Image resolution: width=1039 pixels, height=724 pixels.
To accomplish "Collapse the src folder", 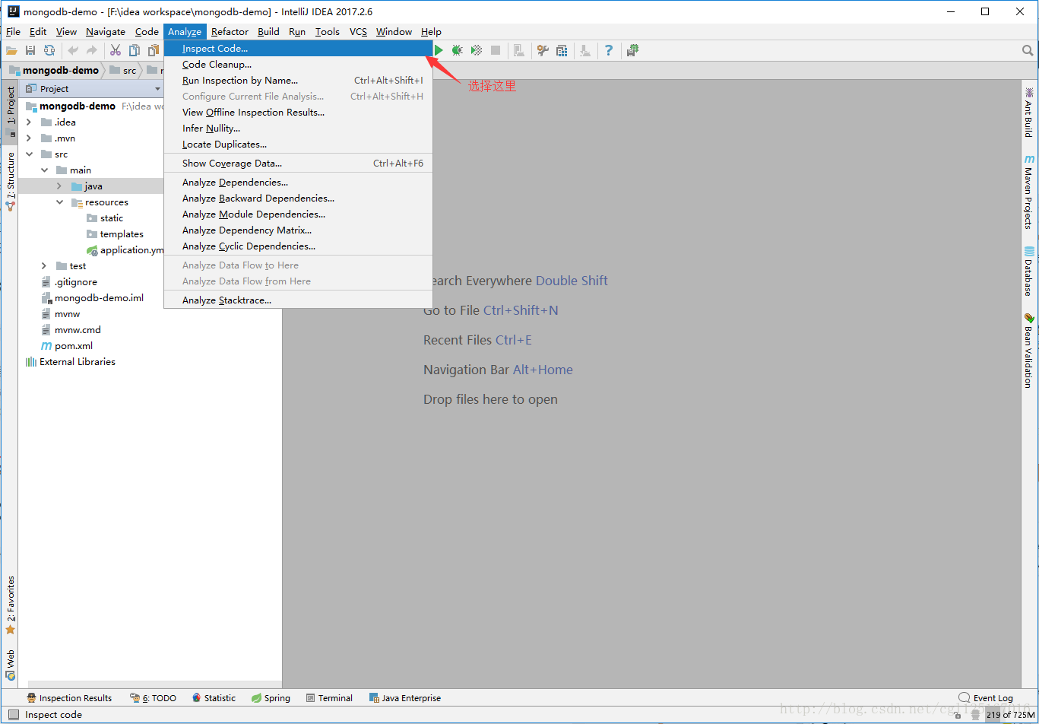I will pos(29,154).
